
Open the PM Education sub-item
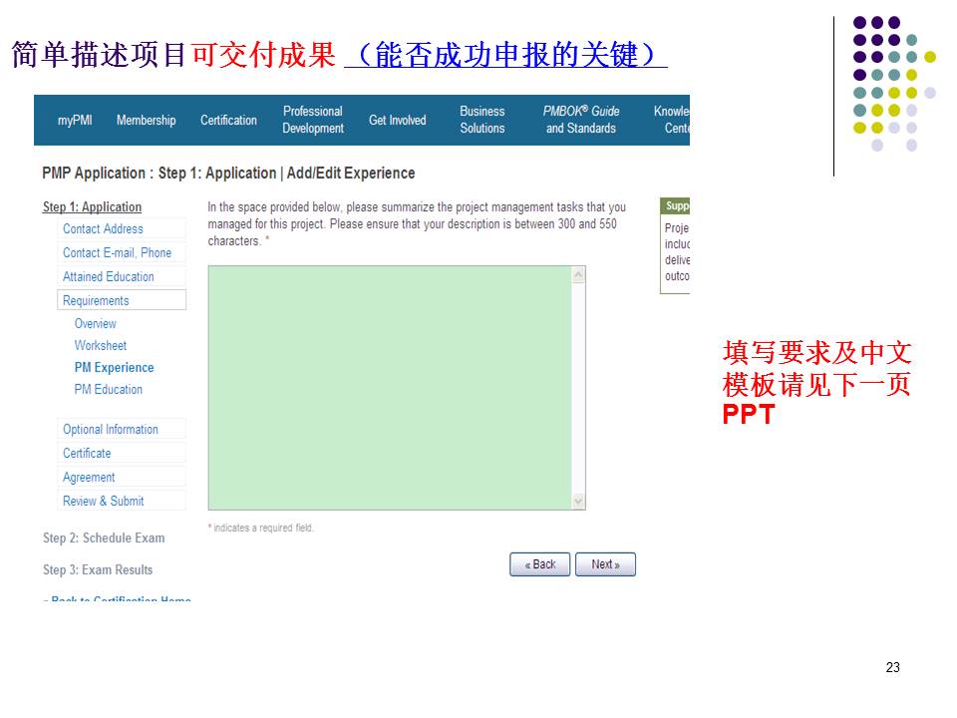[x=109, y=390]
